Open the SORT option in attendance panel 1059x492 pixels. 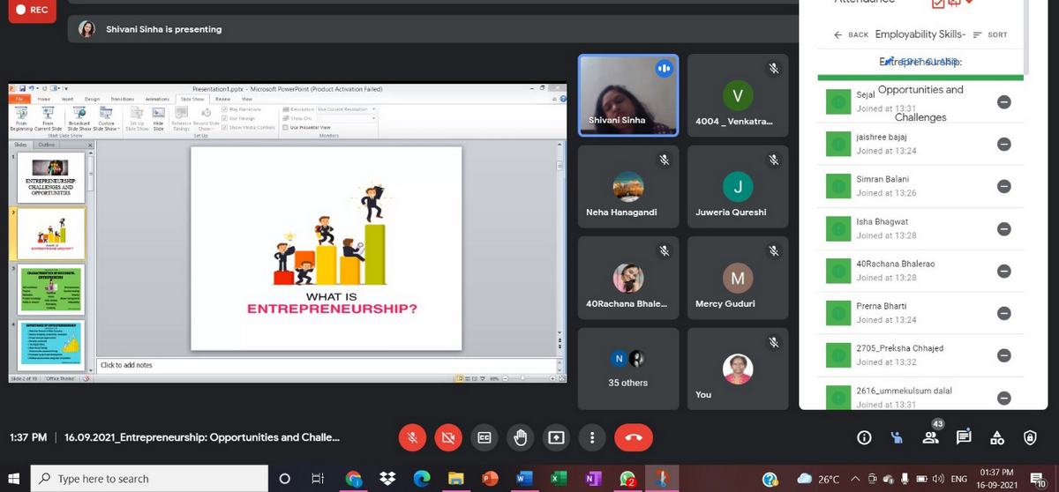(x=990, y=35)
